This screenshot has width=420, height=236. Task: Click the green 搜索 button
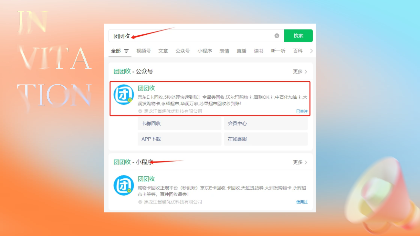(x=298, y=36)
